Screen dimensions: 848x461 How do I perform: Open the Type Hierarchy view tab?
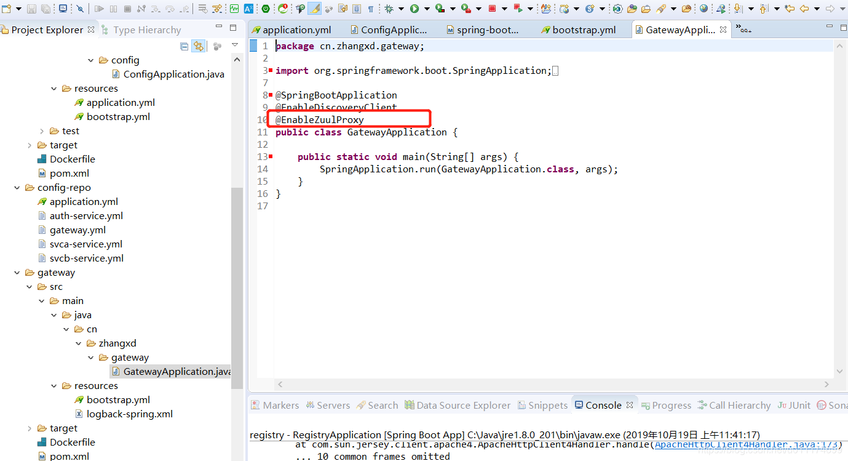click(x=141, y=30)
